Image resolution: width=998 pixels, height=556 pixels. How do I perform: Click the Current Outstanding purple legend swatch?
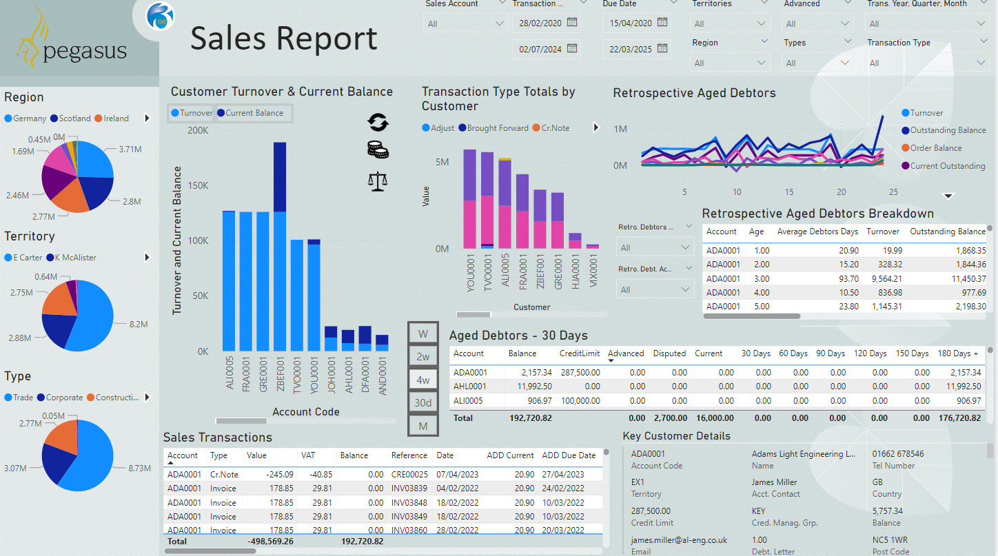(906, 166)
